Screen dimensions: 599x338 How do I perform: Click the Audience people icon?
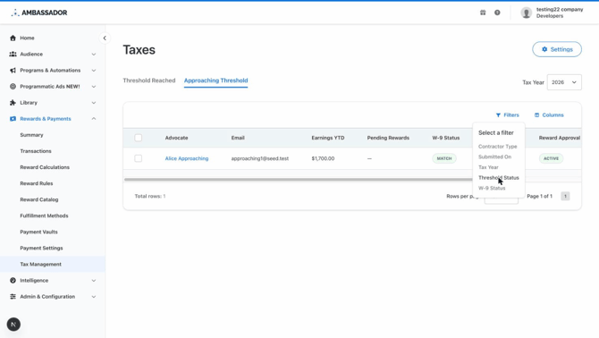click(x=13, y=55)
